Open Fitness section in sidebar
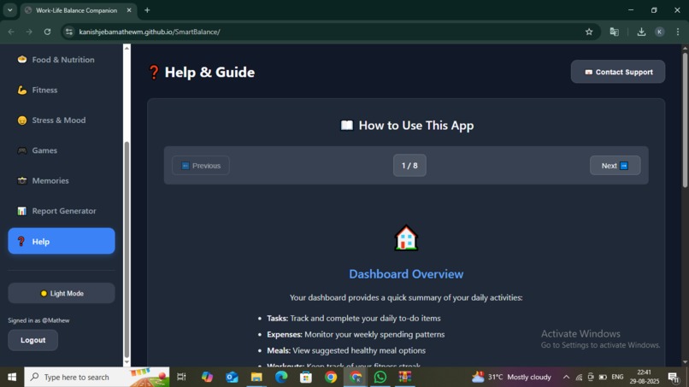The width and height of the screenshot is (689, 387). click(62, 90)
